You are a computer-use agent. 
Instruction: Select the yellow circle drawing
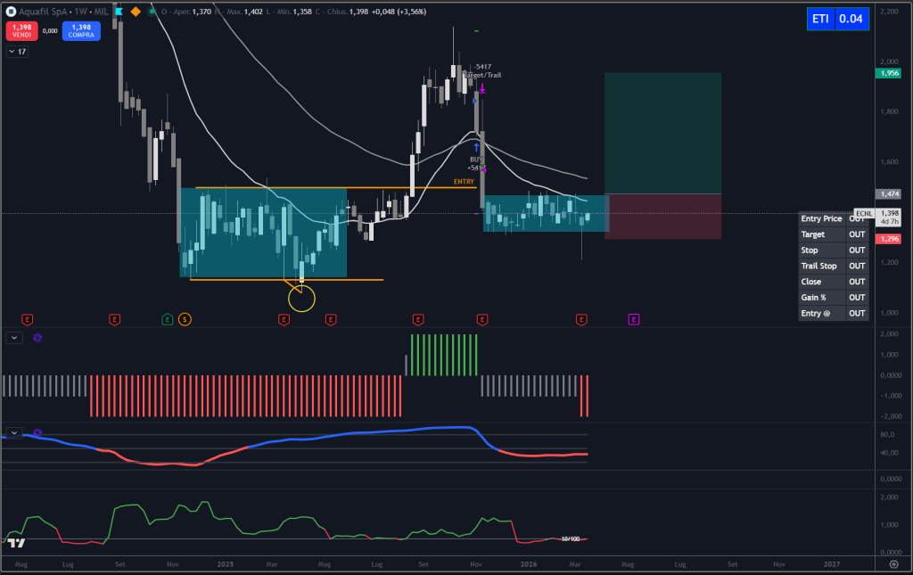(301, 299)
